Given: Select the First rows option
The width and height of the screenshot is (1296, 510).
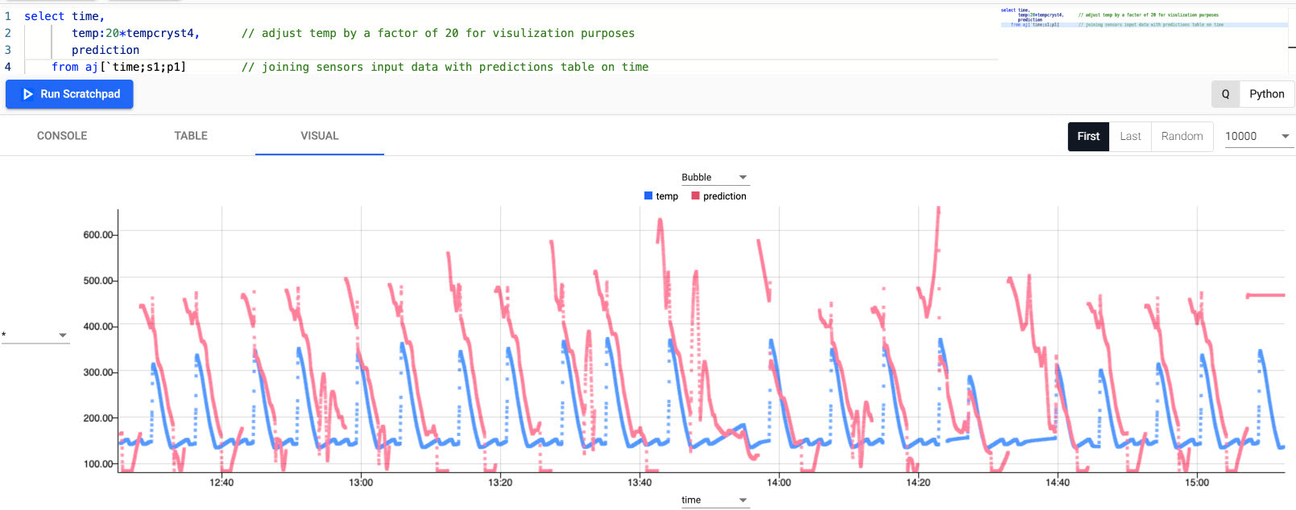Looking at the screenshot, I should [x=1088, y=136].
